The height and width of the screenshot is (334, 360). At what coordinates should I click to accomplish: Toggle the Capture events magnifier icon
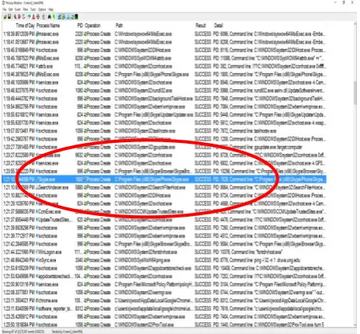(x=15, y=17)
